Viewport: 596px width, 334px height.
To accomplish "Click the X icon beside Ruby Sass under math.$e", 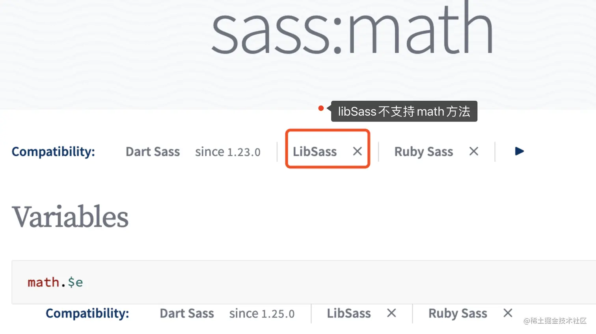I will click(508, 313).
